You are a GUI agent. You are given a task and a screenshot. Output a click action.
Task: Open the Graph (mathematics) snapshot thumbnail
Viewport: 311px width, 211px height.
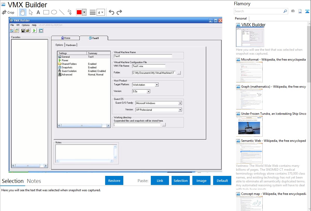249,99
